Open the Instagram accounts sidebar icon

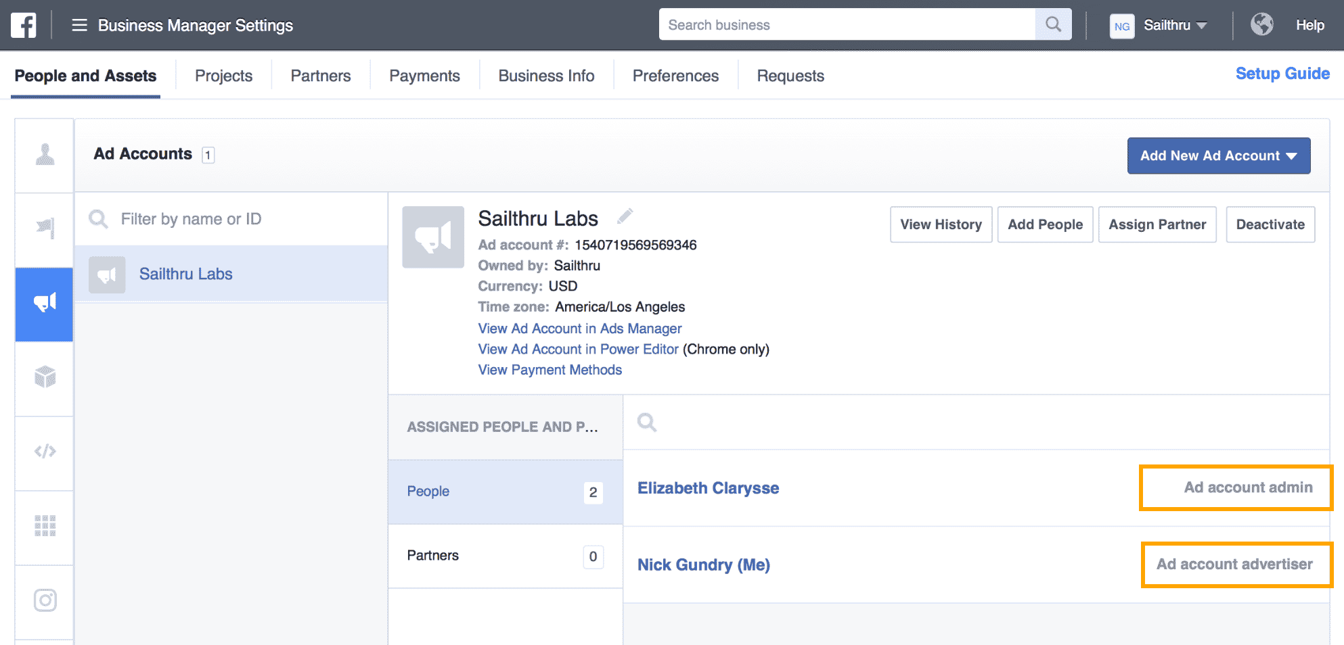45,600
